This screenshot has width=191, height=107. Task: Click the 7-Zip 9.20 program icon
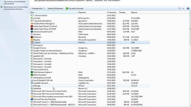[32, 21]
